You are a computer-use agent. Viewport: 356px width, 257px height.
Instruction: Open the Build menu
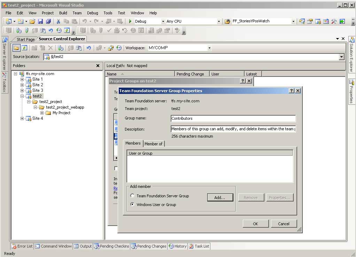(x=63, y=13)
